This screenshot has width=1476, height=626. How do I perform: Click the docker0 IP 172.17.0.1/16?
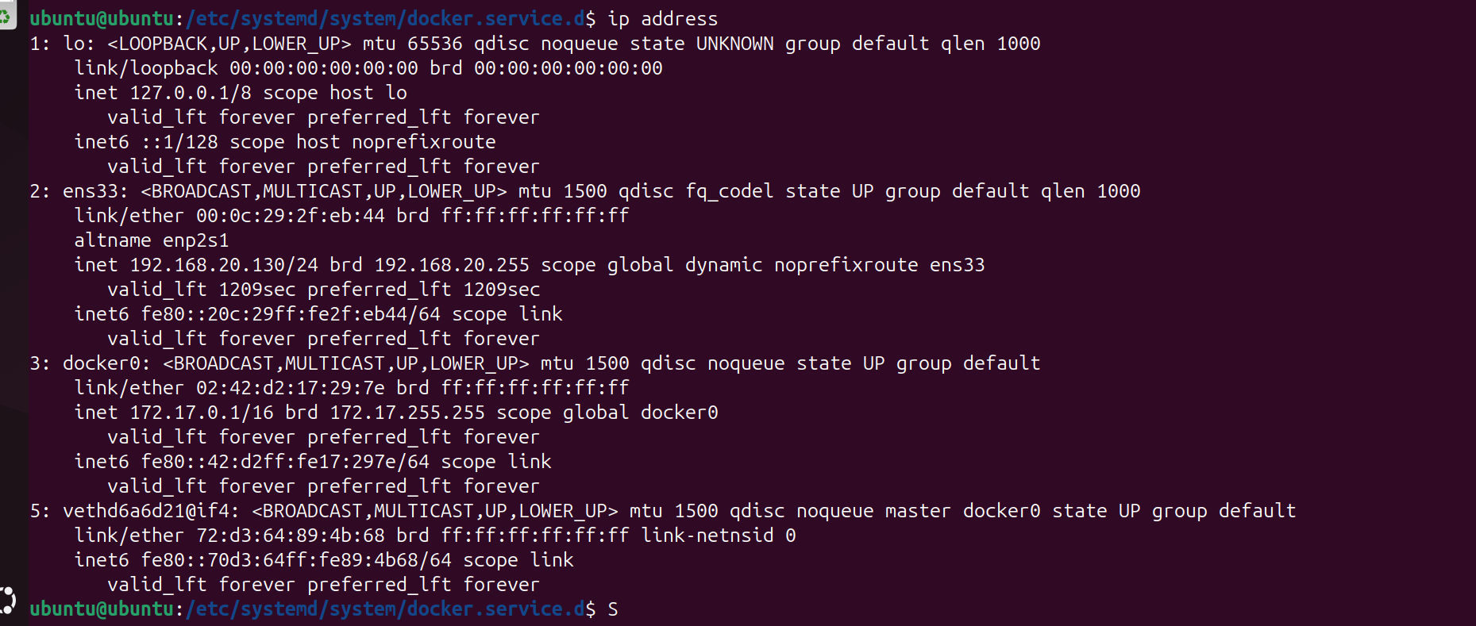pyautogui.click(x=202, y=413)
